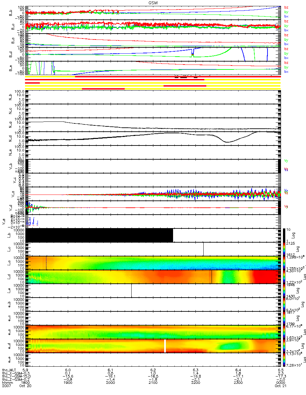Click the black colorbar beside i_b panel
Viewport: 306px width, 395px height.
(285, 235)
